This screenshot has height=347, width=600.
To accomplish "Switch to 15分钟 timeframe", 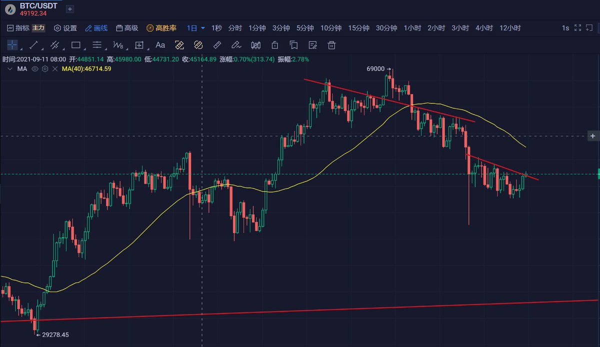I will (x=359, y=28).
